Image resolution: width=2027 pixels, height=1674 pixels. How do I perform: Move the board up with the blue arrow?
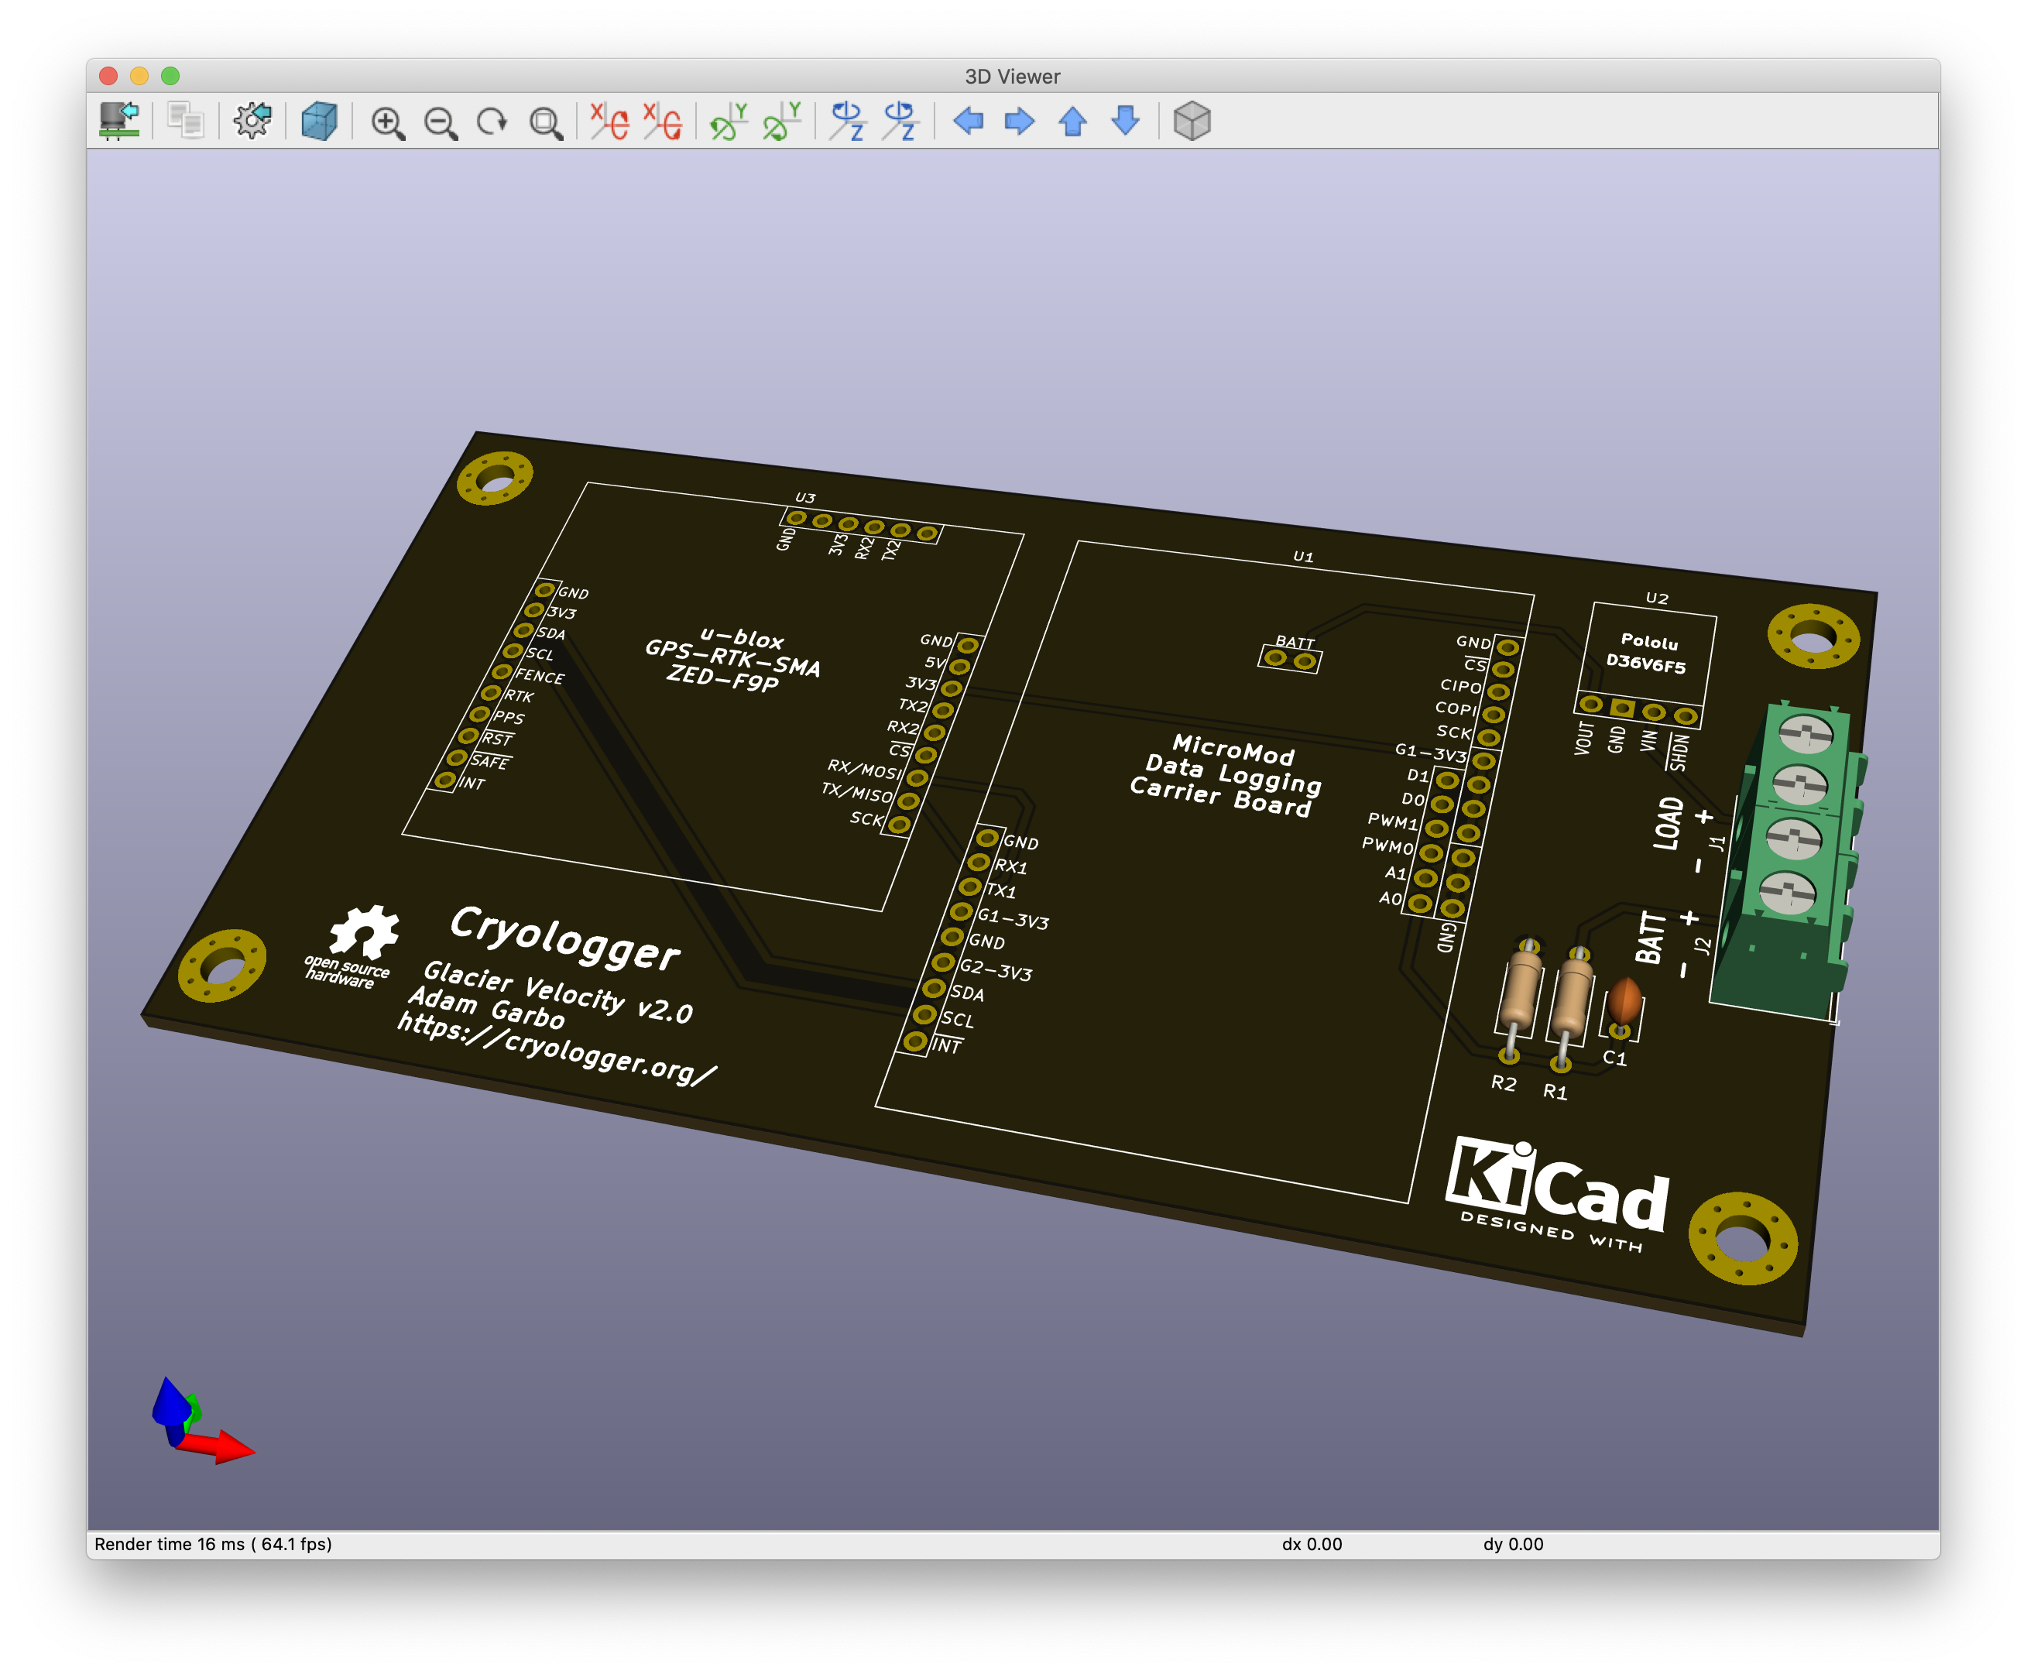tap(1072, 122)
